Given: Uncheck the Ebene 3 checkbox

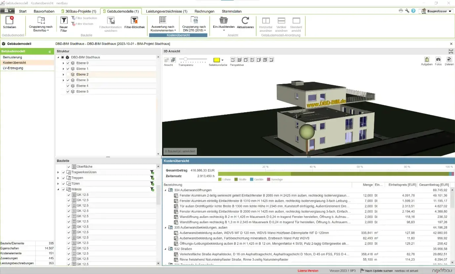Looking at the screenshot, I should click(x=68, y=80).
